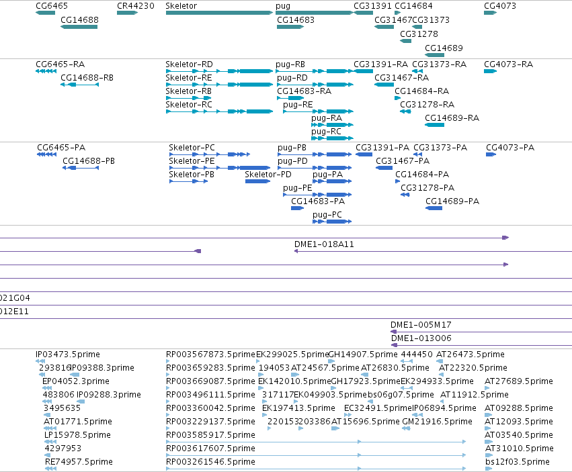Select transcript Skeletor-RC

(219, 111)
